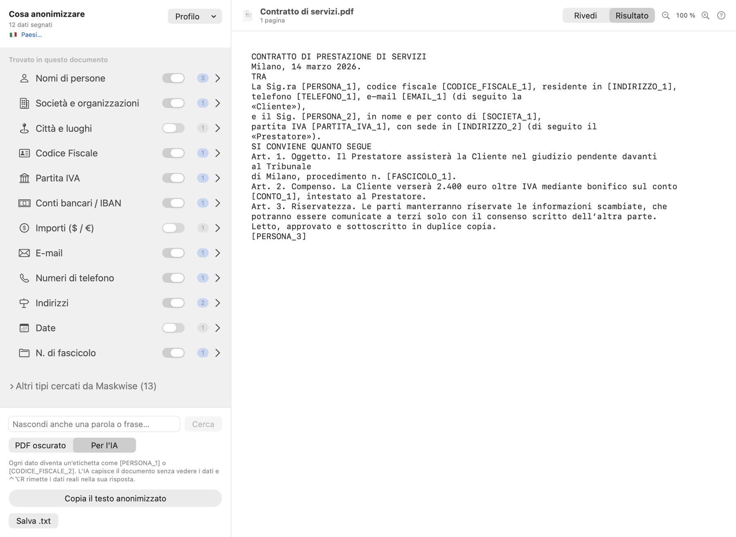Image resolution: width=736 pixels, height=537 pixels.
Task: Select the Per l'IA mode
Action: [104, 445]
